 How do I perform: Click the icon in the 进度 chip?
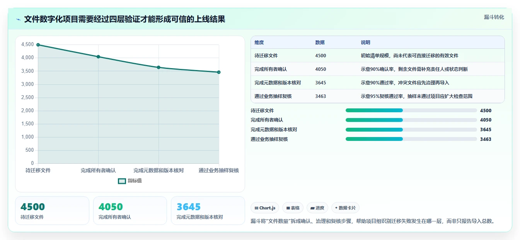312,208
